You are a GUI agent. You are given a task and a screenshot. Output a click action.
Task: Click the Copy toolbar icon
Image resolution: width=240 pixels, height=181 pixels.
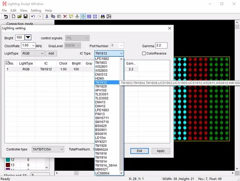coord(53,16)
